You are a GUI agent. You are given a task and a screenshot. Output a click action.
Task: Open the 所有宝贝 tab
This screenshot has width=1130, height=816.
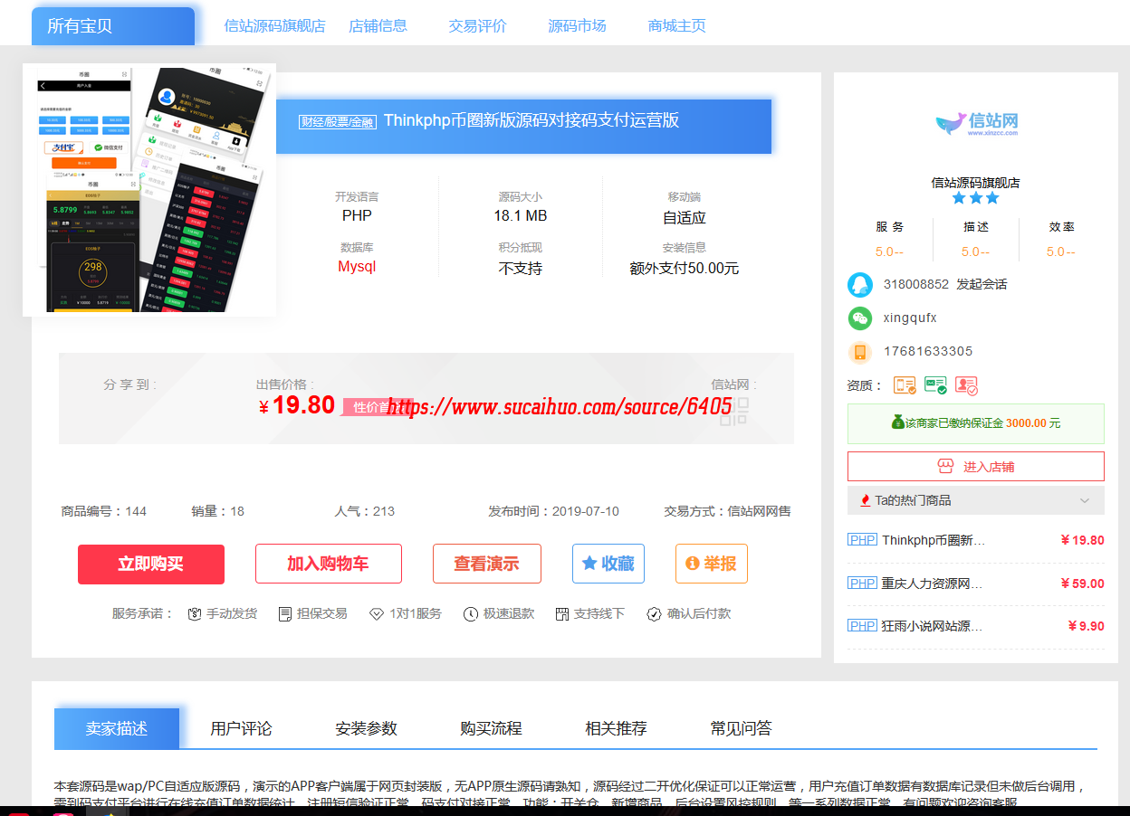coord(113,26)
